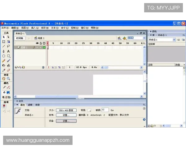Open the 控制 menu
186x148 pixels.
point(75,28)
